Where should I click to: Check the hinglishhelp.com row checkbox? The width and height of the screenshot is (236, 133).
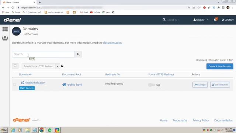tap(15, 85)
